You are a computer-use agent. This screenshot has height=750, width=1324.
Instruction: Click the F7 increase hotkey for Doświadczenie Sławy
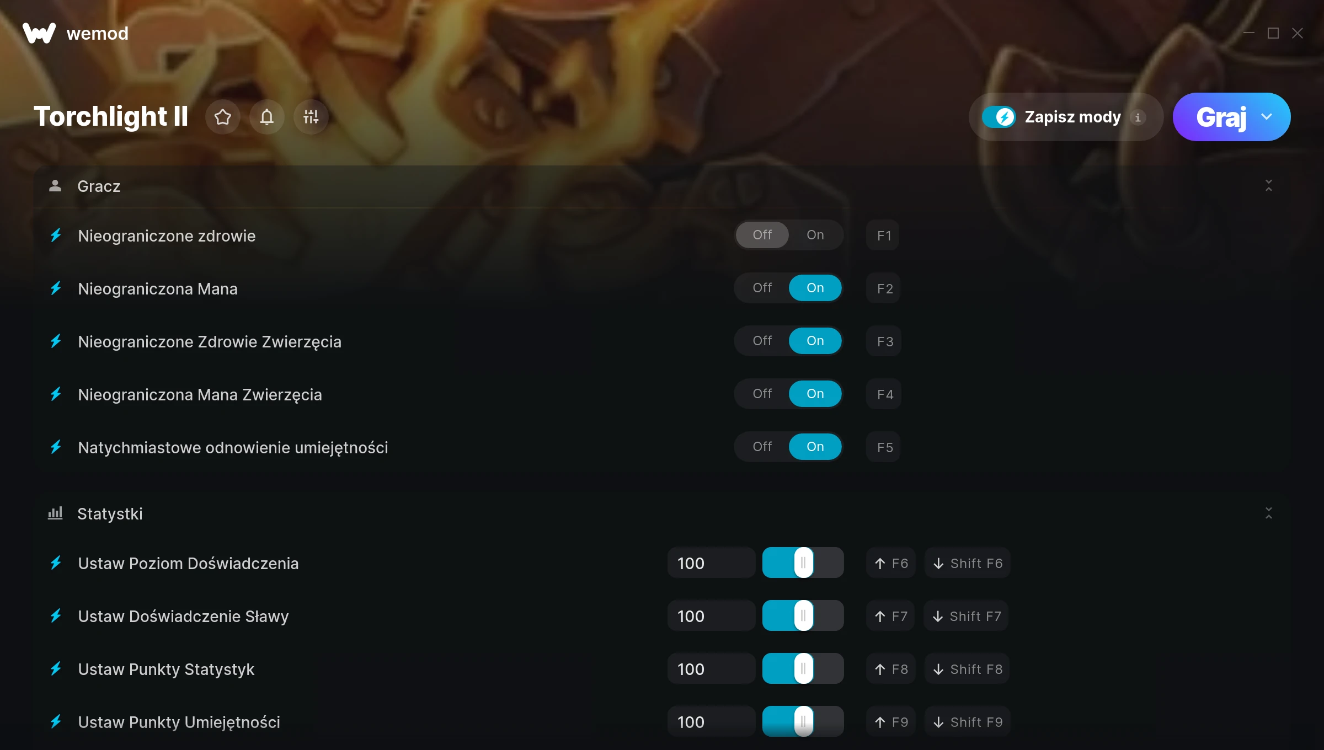(890, 616)
